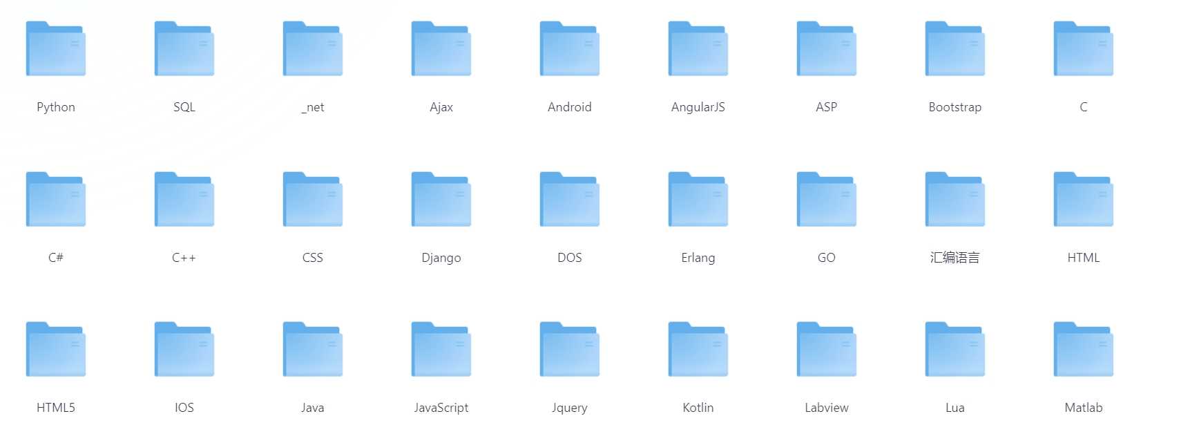Image resolution: width=1190 pixels, height=425 pixels.
Task: Click the "C++" name label
Action: coord(184,258)
